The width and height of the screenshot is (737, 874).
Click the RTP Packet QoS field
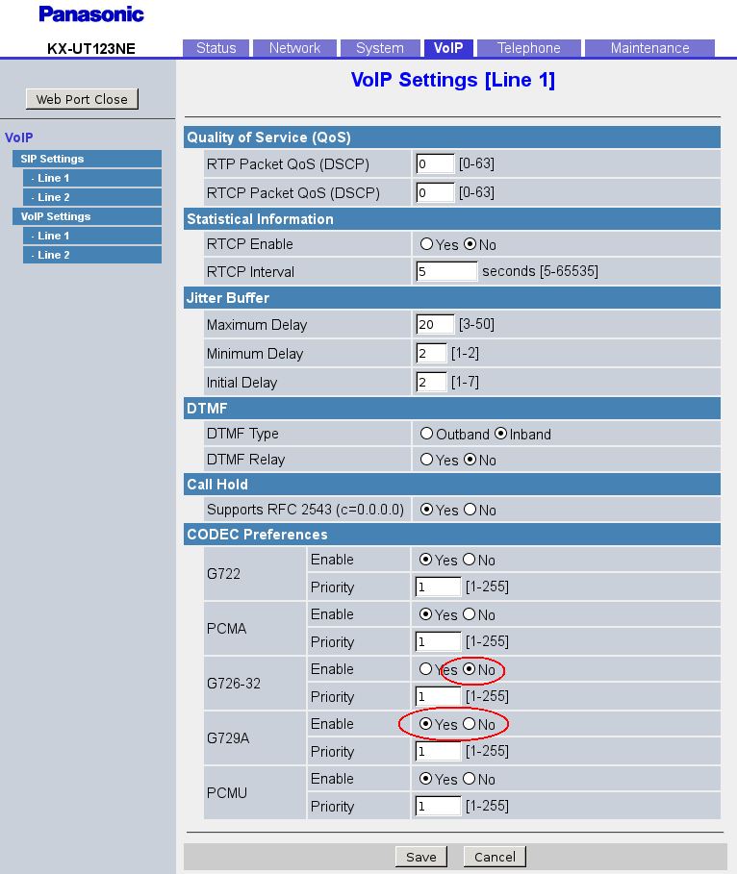pyautogui.click(x=435, y=164)
